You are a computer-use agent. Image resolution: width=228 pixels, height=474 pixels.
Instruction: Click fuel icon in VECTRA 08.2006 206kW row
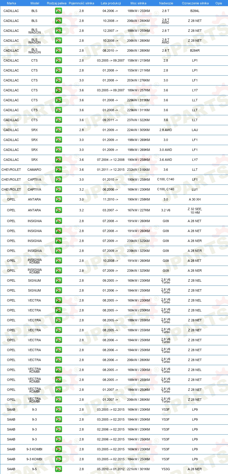[x=58, y=360]
